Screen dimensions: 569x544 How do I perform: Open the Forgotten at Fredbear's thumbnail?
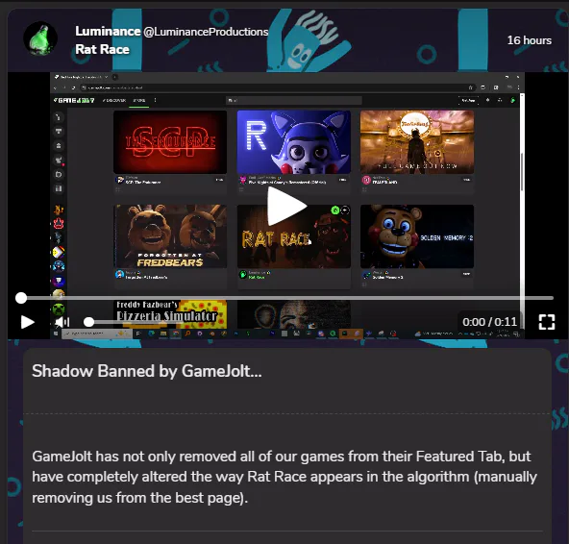(170, 236)
